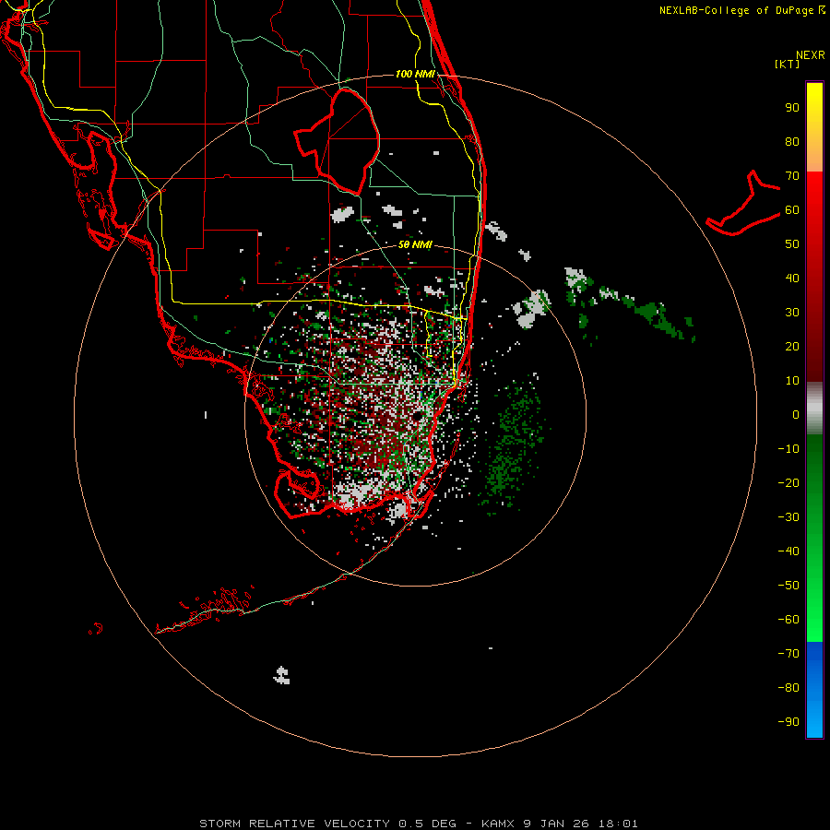Click the -90 value on velocity scale

tap(788, 721)
